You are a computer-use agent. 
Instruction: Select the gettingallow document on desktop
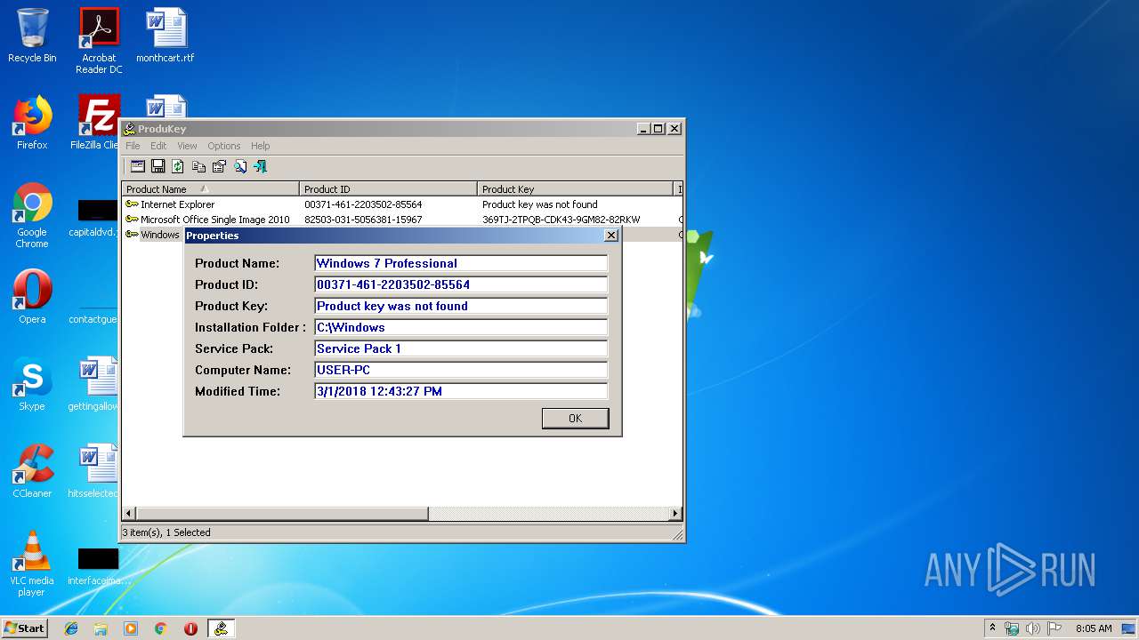point(95,384)
